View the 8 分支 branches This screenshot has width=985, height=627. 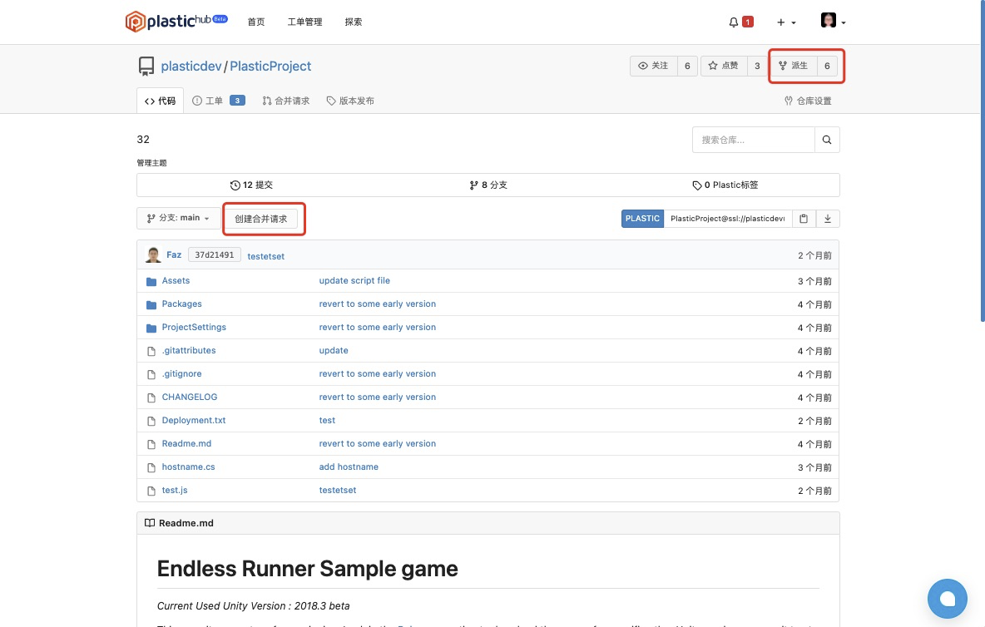tap(488, 185)
